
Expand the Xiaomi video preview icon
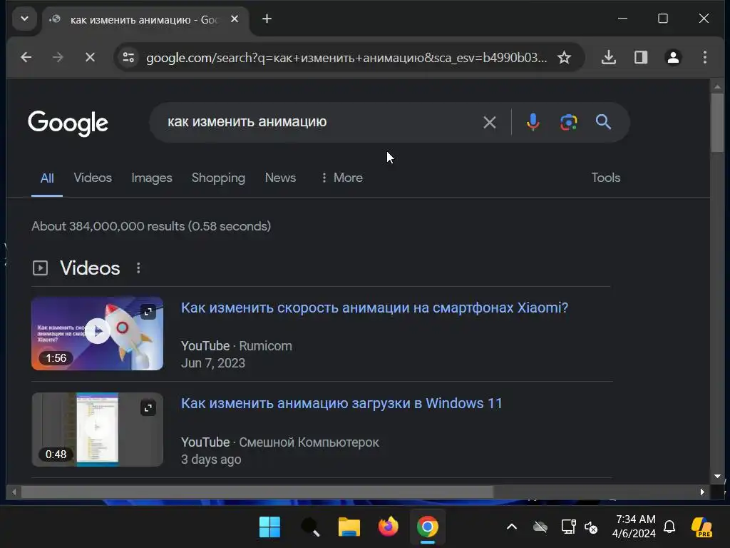pos(148,312)
